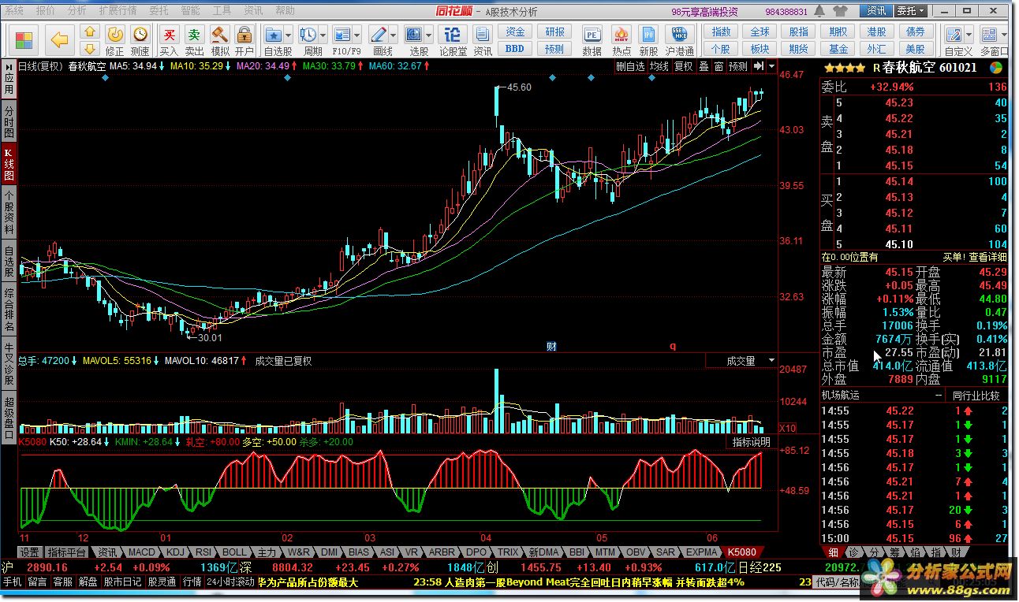Viewport: 1019px width, 602px height.
Task: Open chart options dropdown arrow after 预测
Action: 771,67
